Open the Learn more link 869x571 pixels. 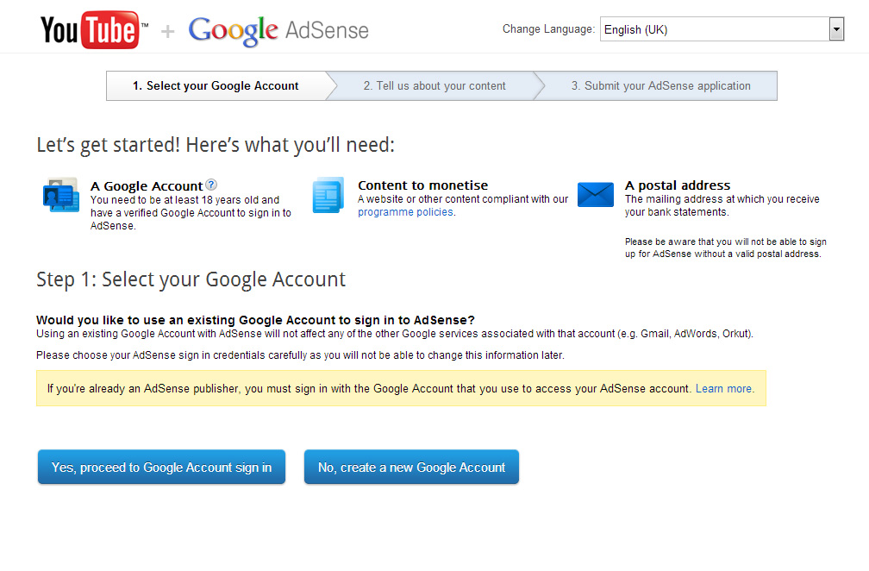pyautogui.click(x=723, y=389)
